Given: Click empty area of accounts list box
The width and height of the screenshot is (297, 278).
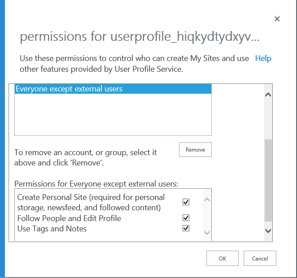Looking at the screenshot, I should click(x=113, y=114).
